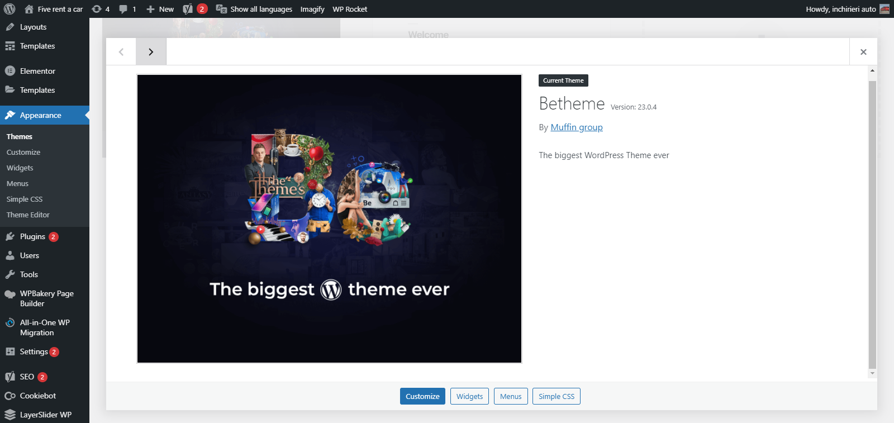Open Users in the sidebar
Image resolution: width=894 pixels, height=423 pixels.
[45, 255]
